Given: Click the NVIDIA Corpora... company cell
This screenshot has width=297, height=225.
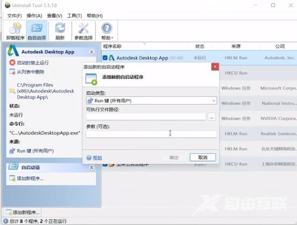Looking at the screenshot, I should (x=278, y=118).
